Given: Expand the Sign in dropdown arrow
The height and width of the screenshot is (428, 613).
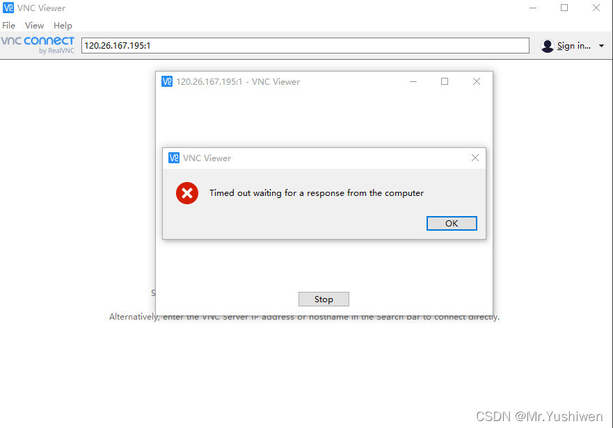Looking at the screenshot, I should click(601, 46).
